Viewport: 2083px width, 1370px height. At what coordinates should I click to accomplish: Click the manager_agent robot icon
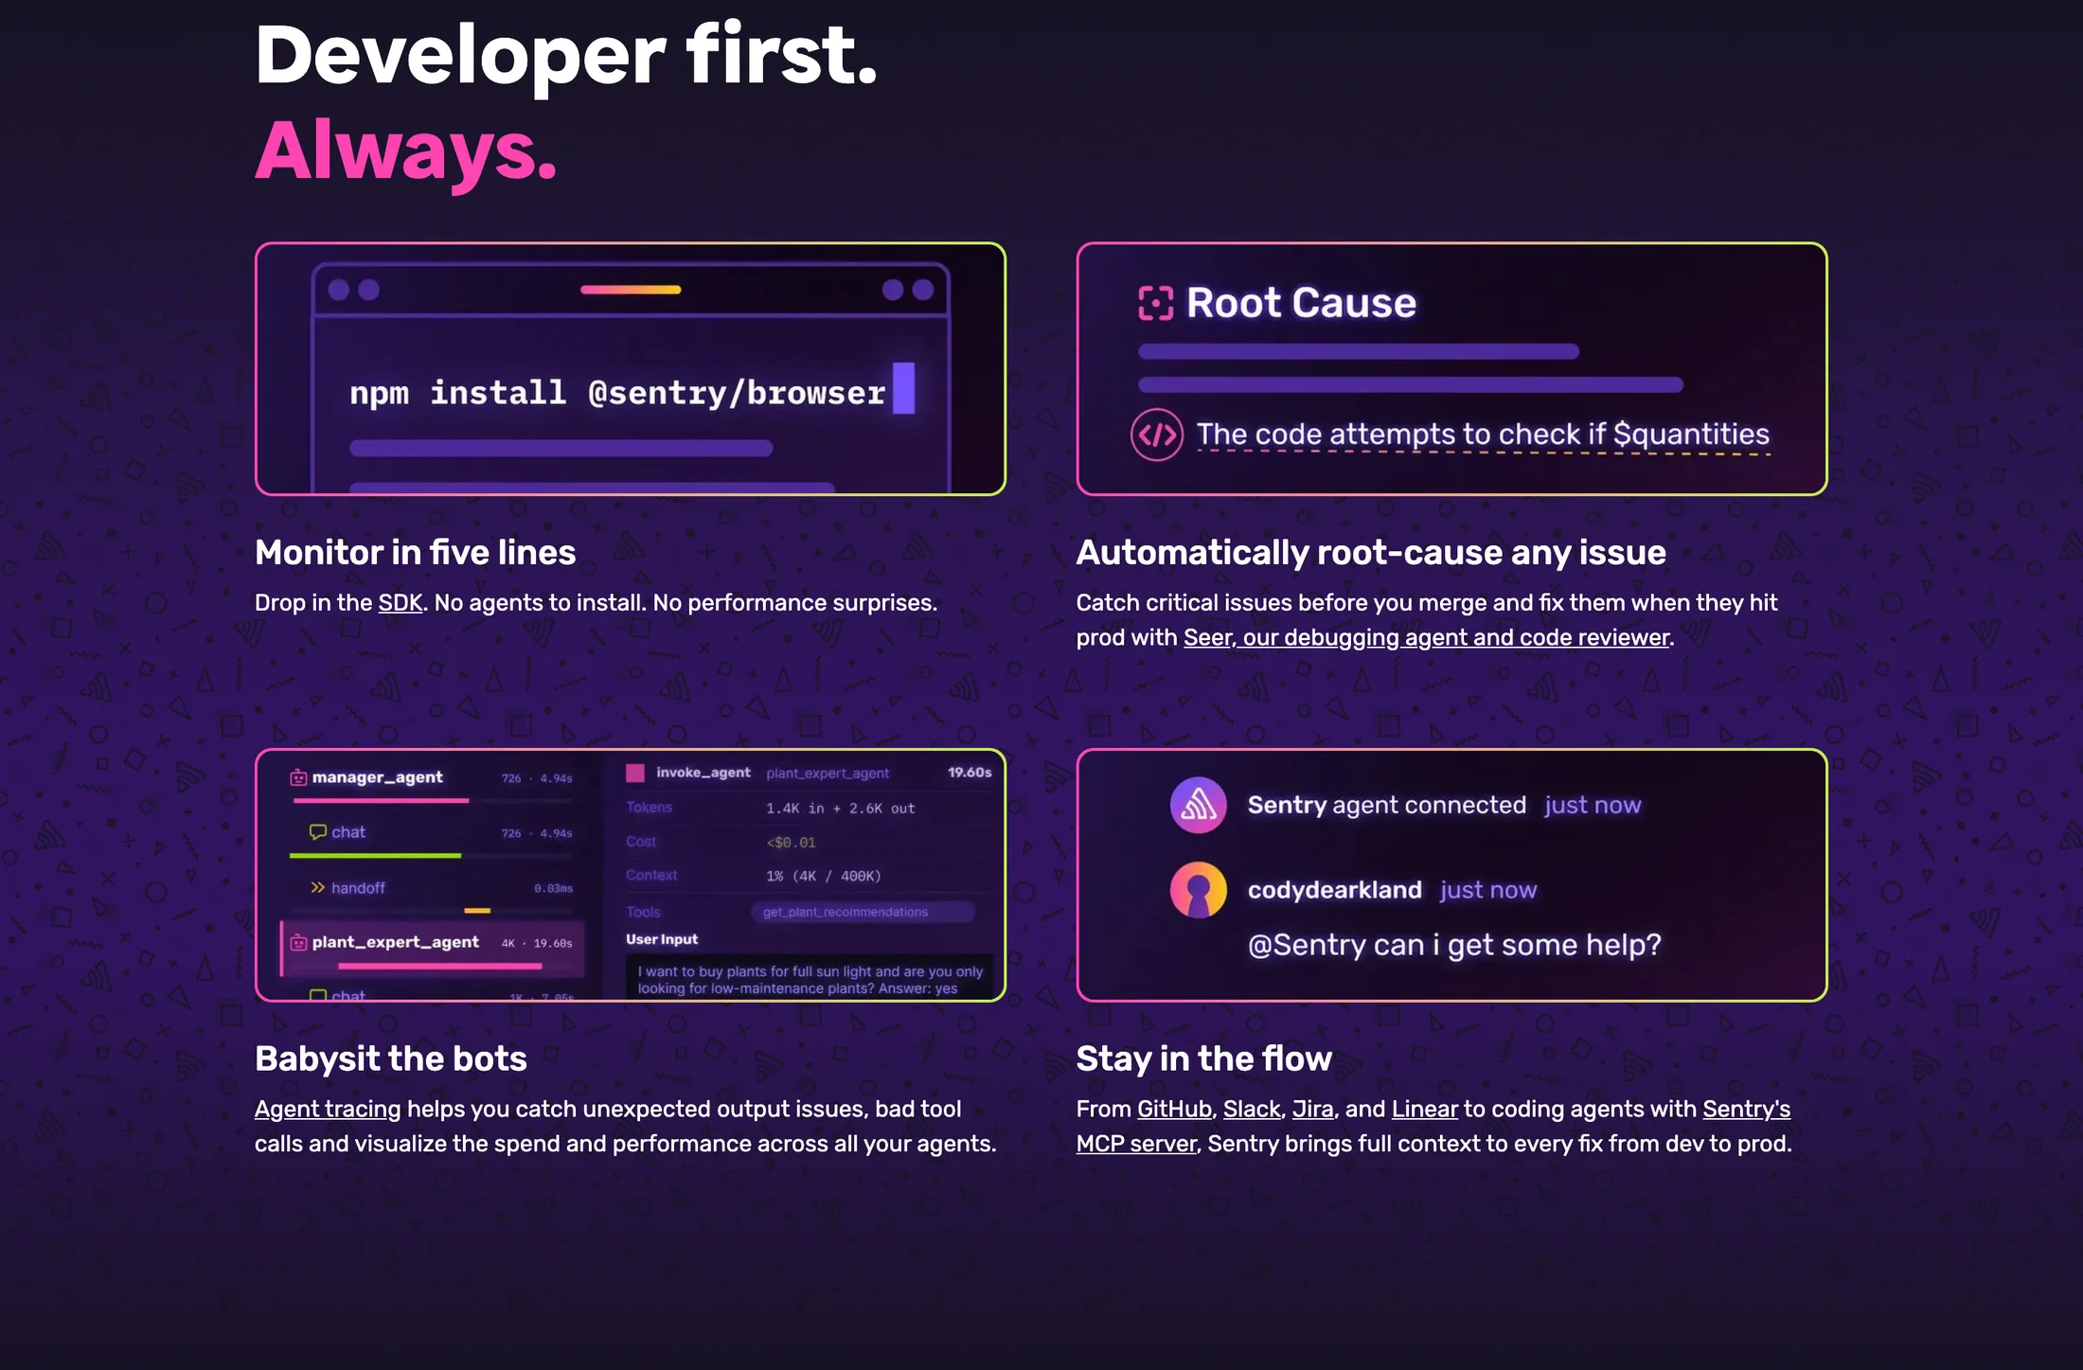click(298, 777)
